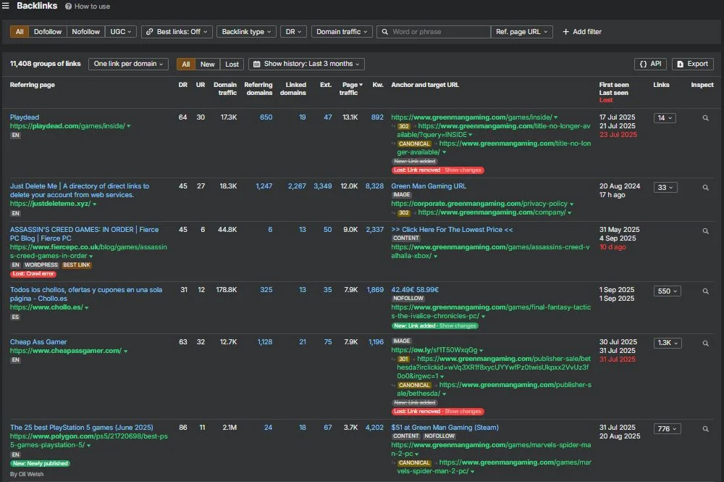Sort by Domain traffic column header
This screenshot has height=482, width=724.
coord(225,88)
